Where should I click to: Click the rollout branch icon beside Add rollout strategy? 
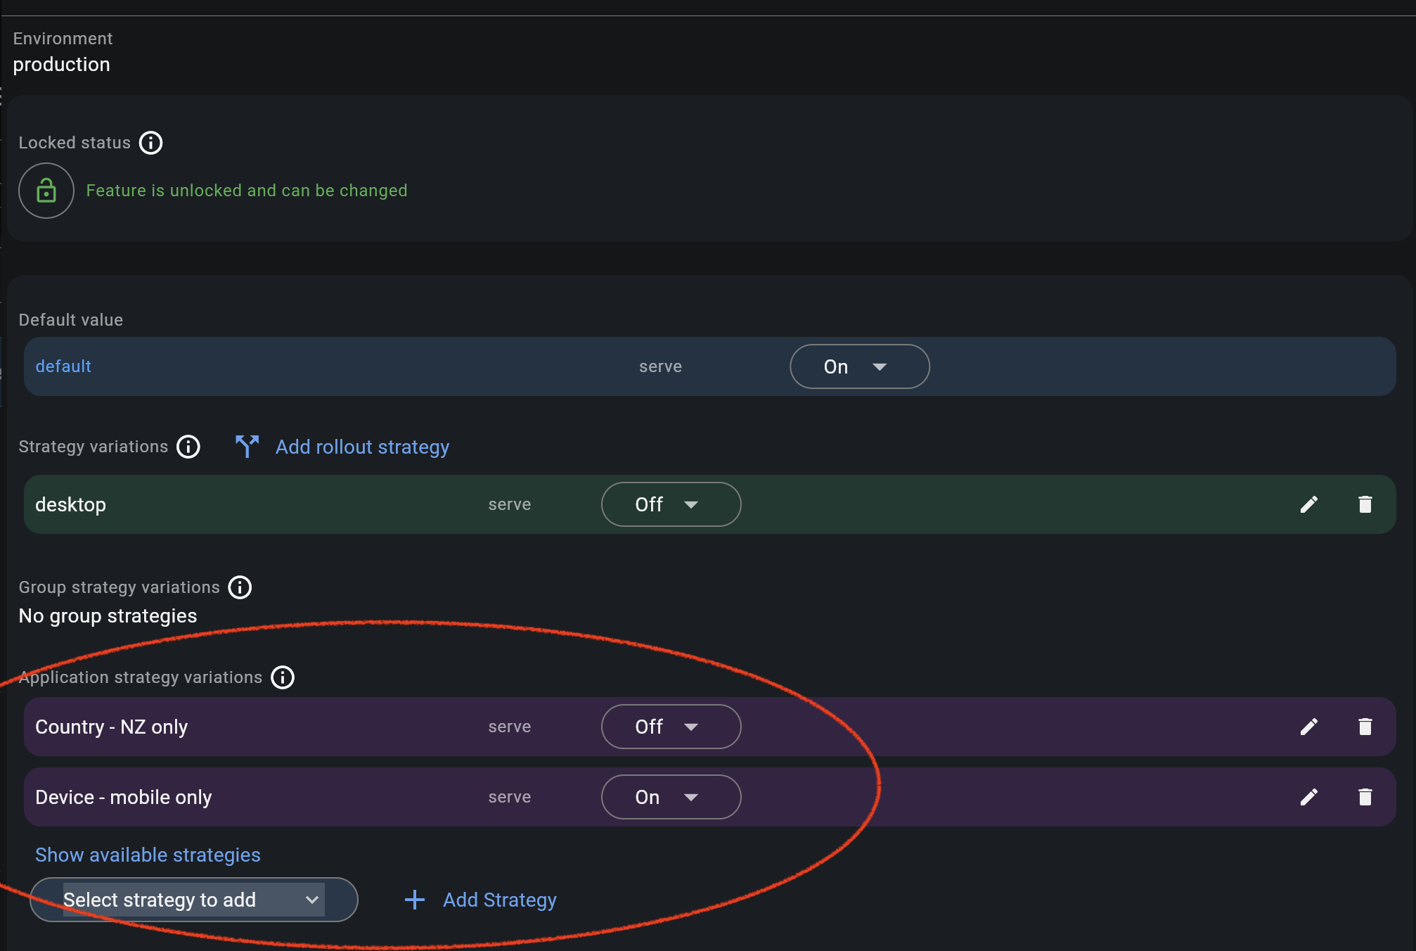(247, 446)
